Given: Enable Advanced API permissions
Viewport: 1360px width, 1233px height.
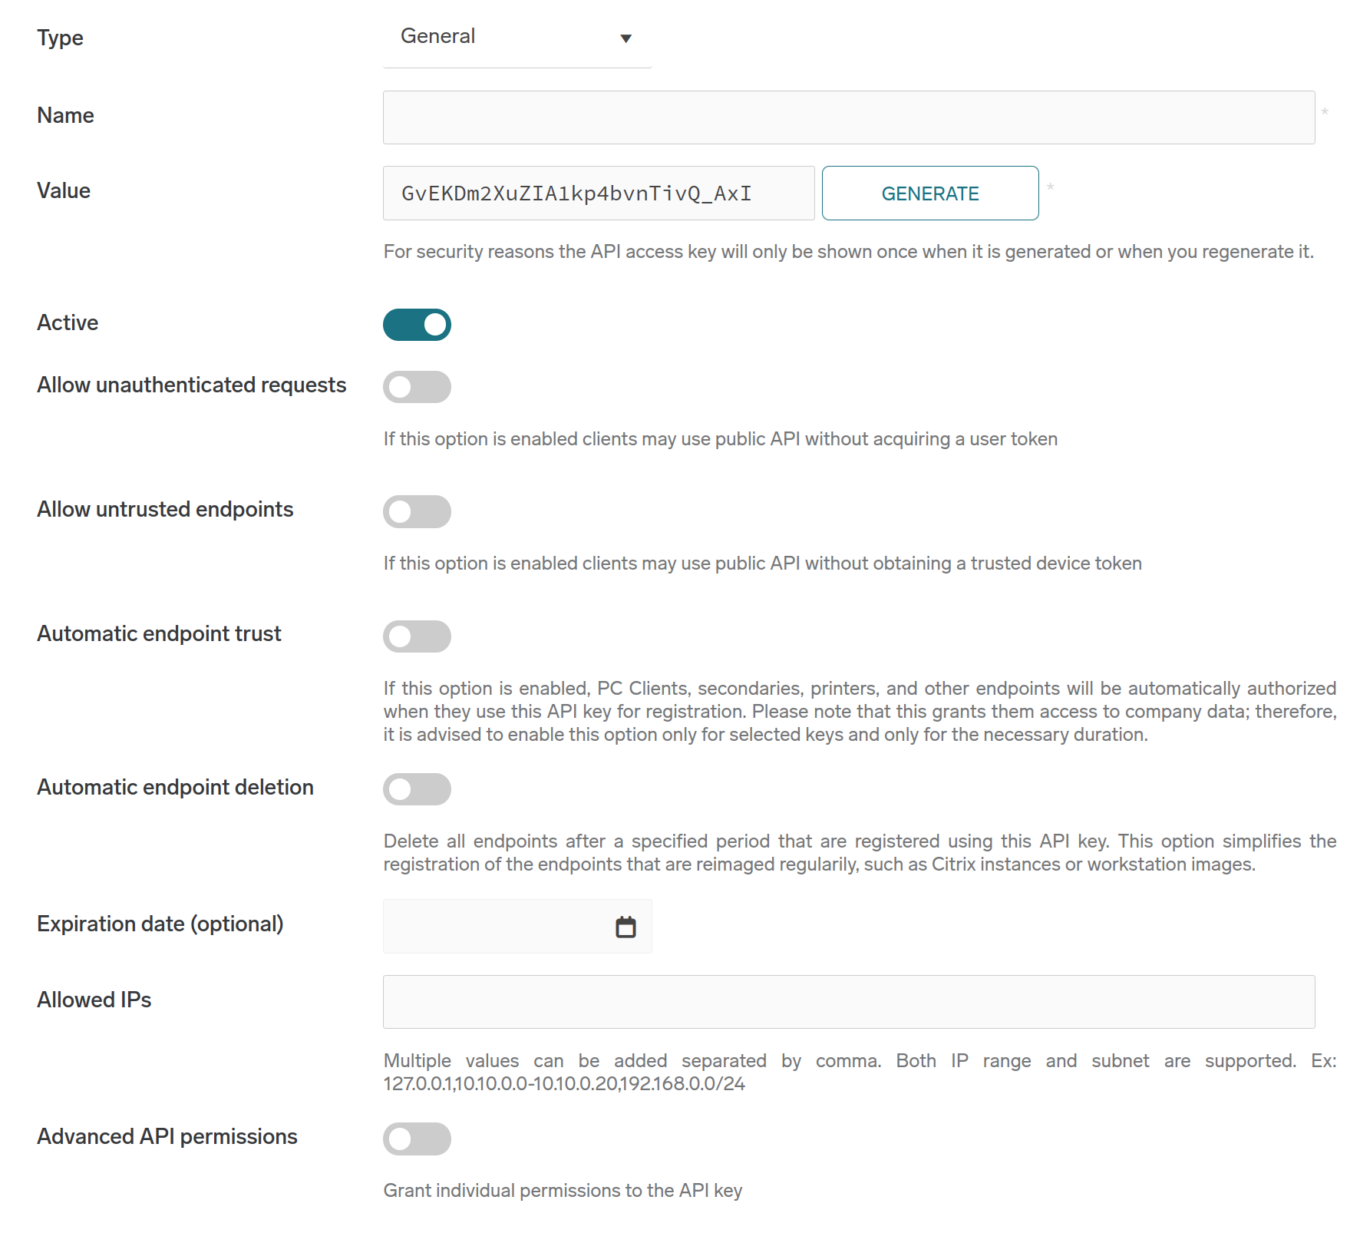Looking at the screenshot, I should pyautogui.click(x=417, y=1139).
